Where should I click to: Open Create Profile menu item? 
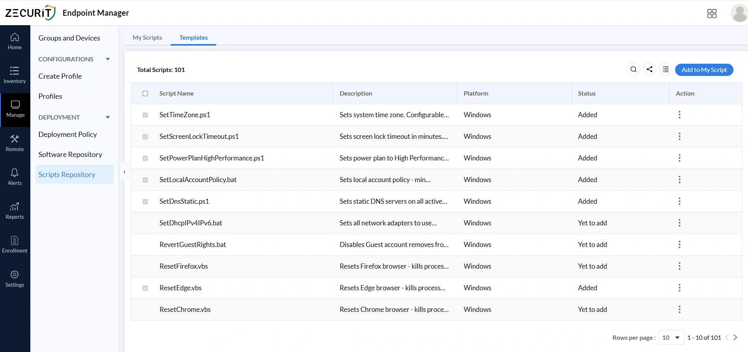coord(60,76)
